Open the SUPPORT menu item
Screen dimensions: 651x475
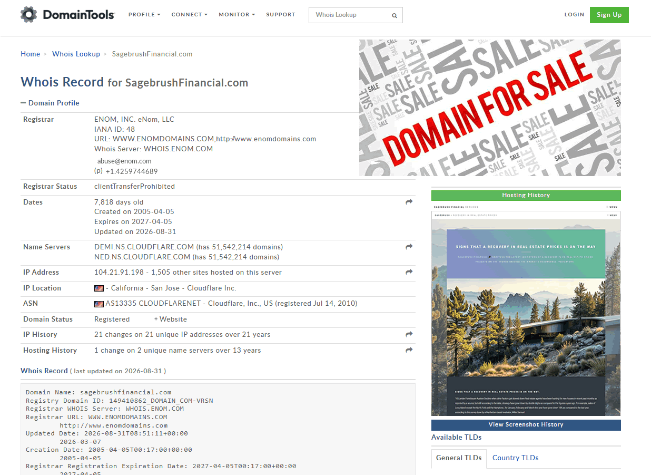(x=281, y=15)
